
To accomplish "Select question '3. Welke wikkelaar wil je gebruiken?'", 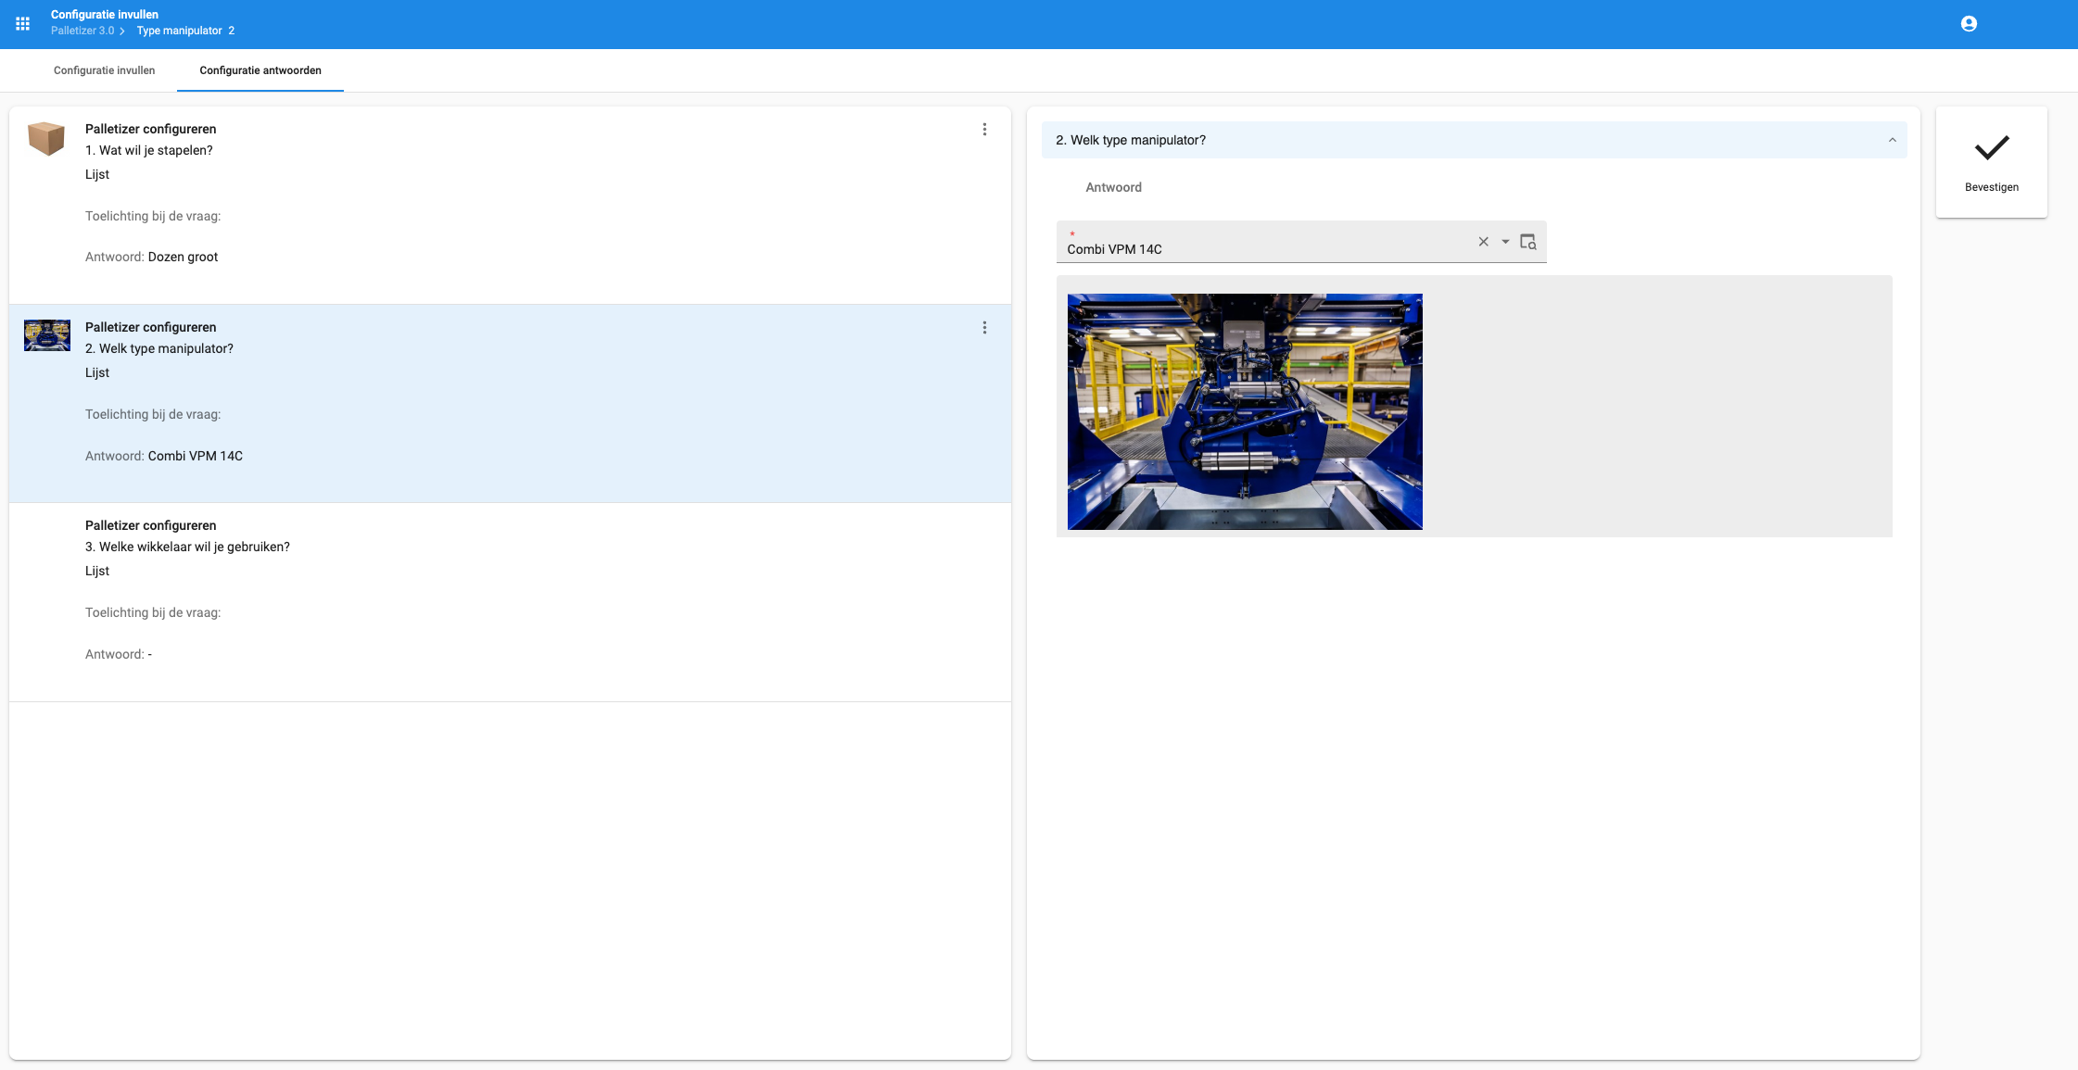I will [x=187, y=547].
